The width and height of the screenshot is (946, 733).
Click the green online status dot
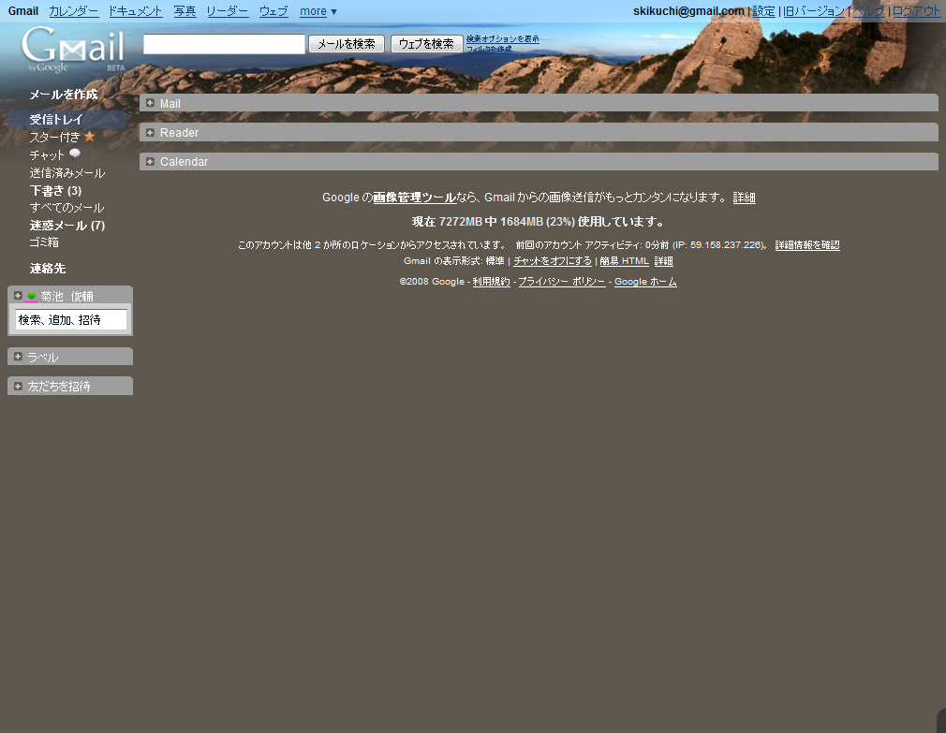[x=31, y=296]
